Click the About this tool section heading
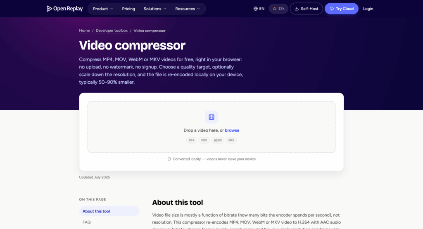This screenshot has height=229, width=423. point(178,202)
